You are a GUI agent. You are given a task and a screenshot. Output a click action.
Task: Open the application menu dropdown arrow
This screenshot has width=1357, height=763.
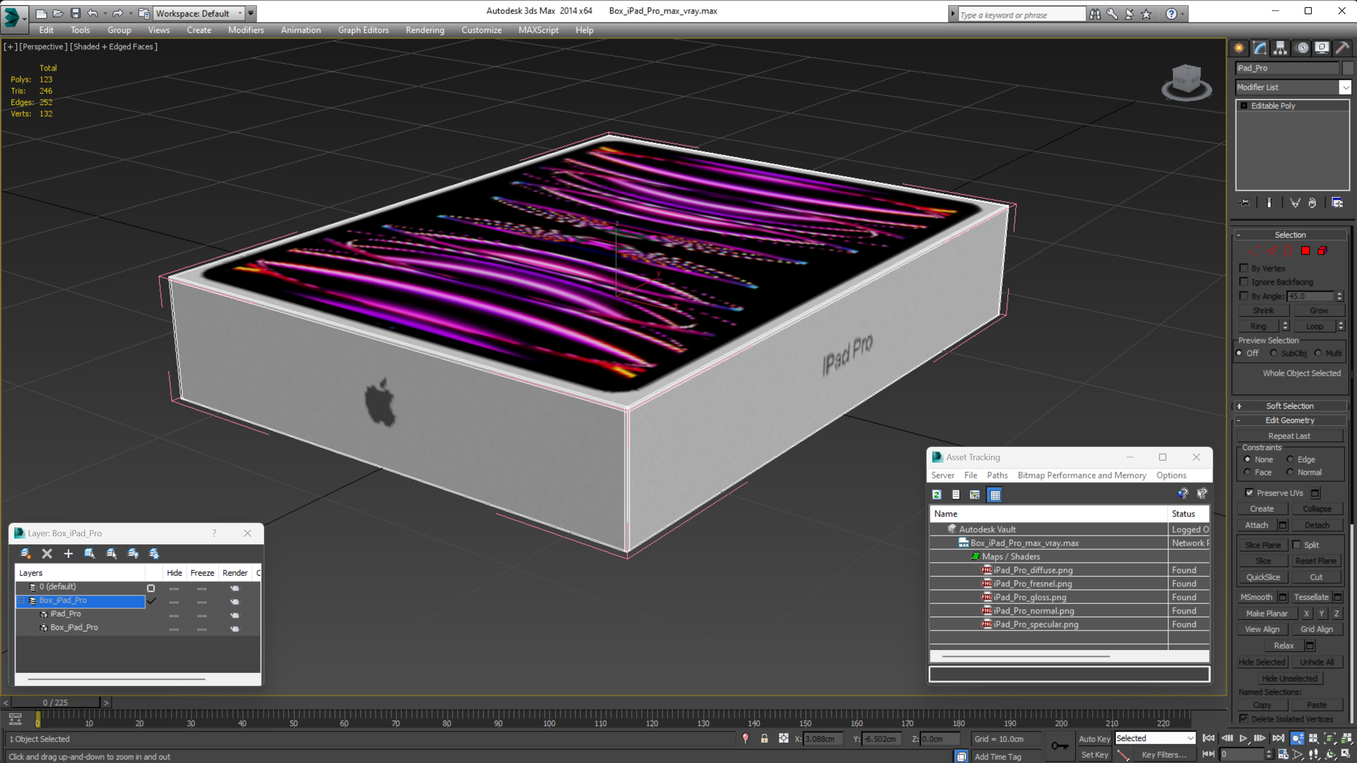[x=24, y=19]
